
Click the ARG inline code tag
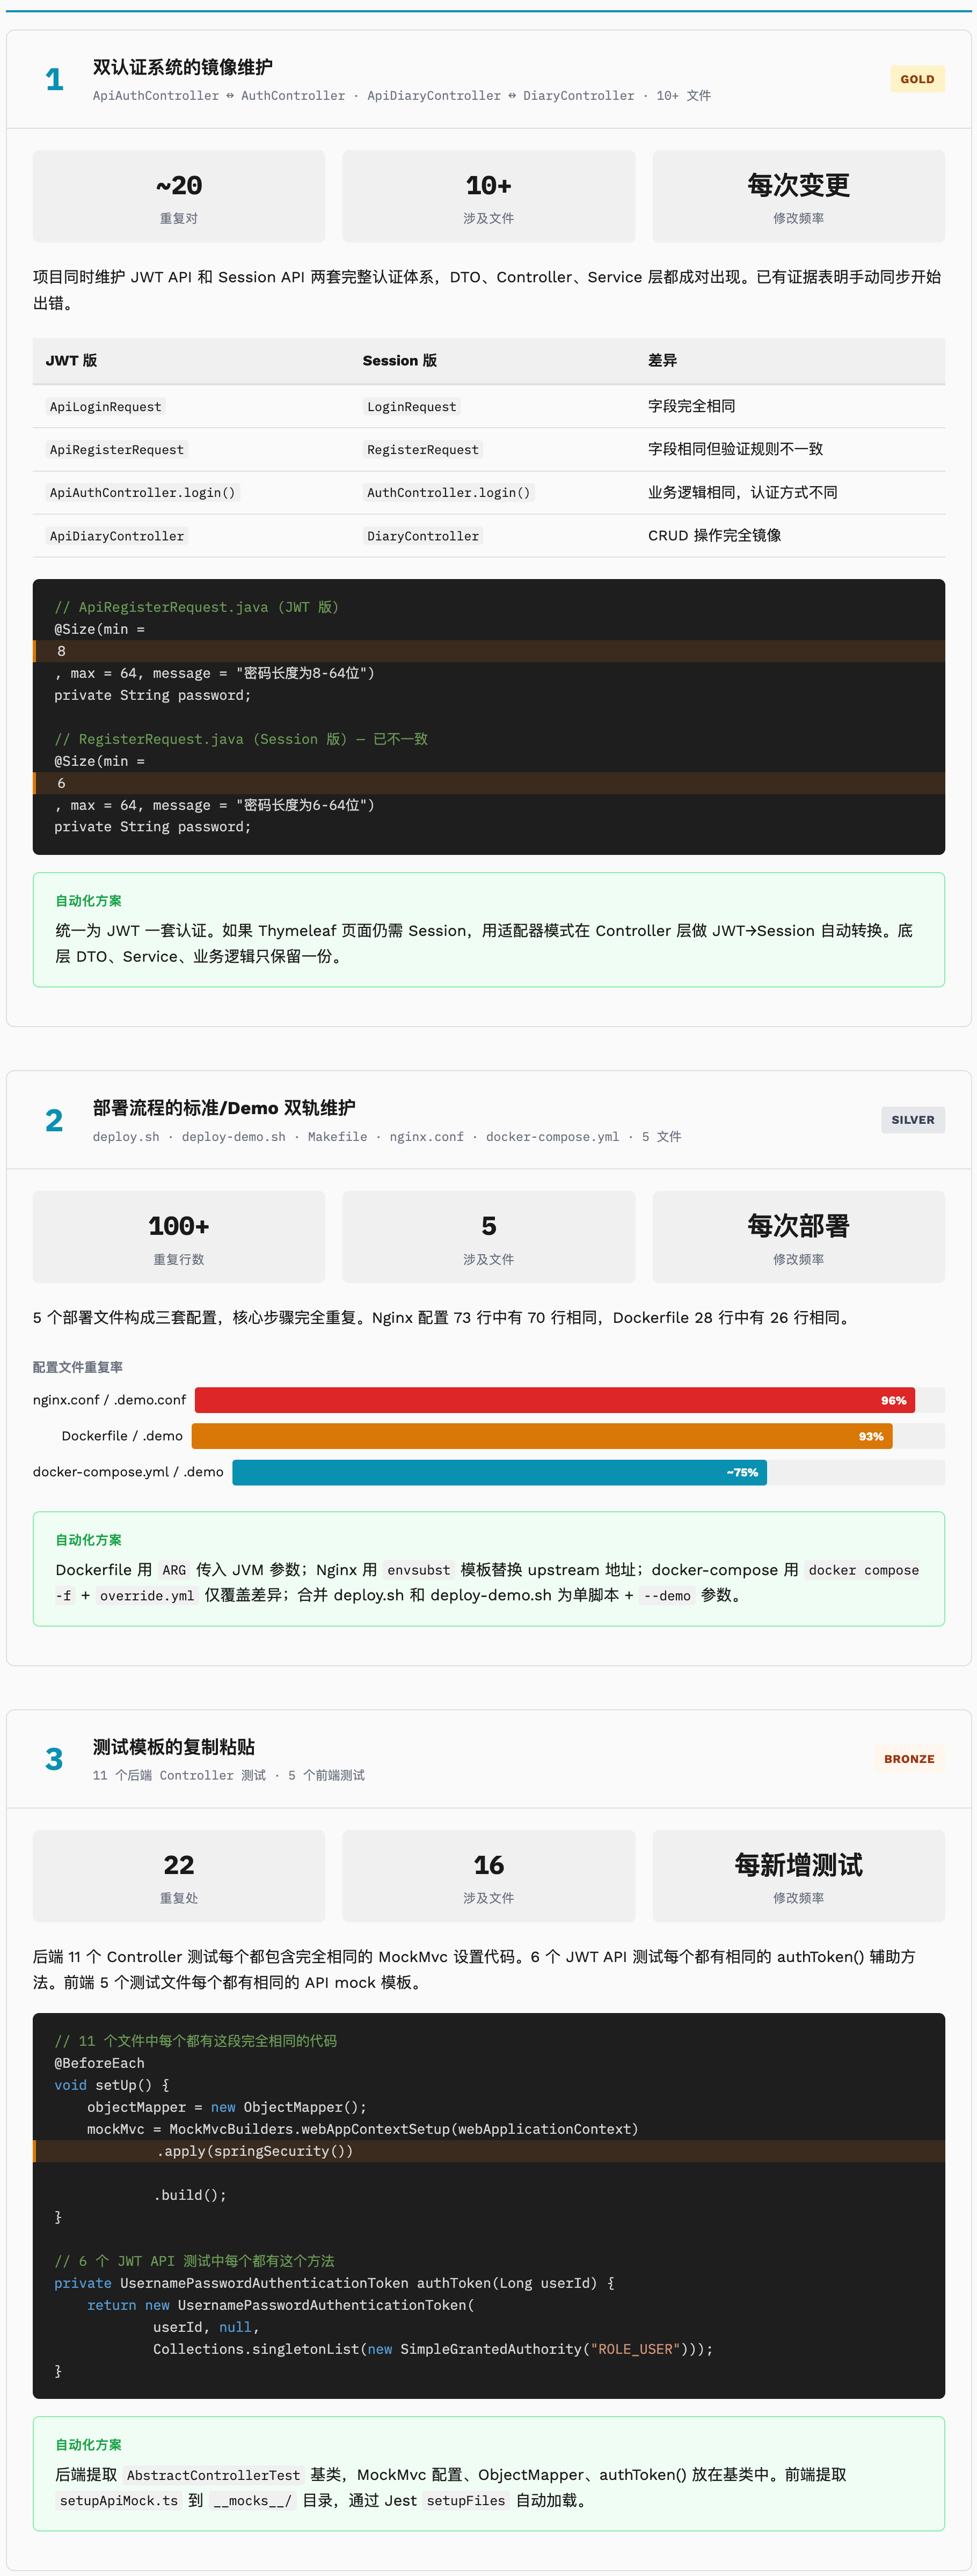[174, 1570]
